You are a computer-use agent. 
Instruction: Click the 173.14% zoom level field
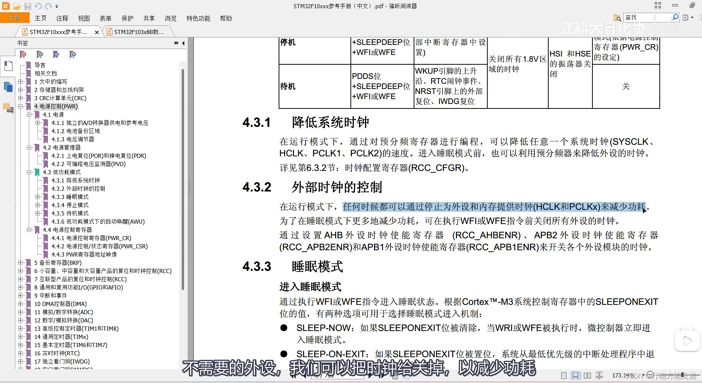[x=623, y=375]
